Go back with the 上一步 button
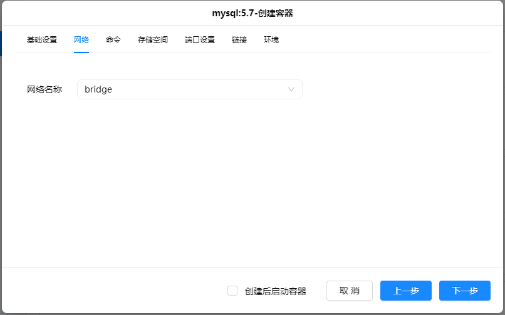Image resolution: width=505 pixels, height=315 pixels. [405, 291]
